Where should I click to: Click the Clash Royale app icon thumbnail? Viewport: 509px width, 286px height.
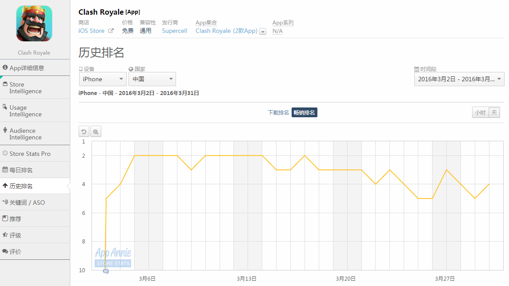point(34,24)
